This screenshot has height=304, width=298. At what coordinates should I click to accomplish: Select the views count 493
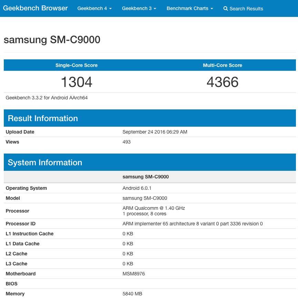pyautogui.click(x=127, y=142)
